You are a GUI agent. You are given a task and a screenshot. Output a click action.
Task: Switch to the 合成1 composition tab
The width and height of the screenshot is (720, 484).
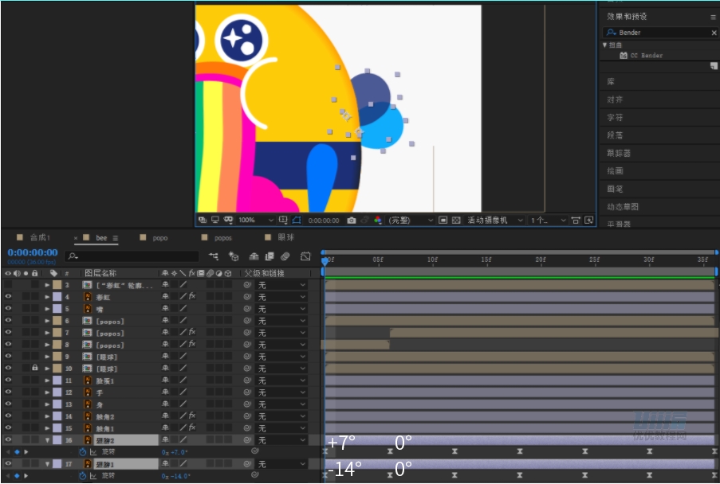(40, 237)
